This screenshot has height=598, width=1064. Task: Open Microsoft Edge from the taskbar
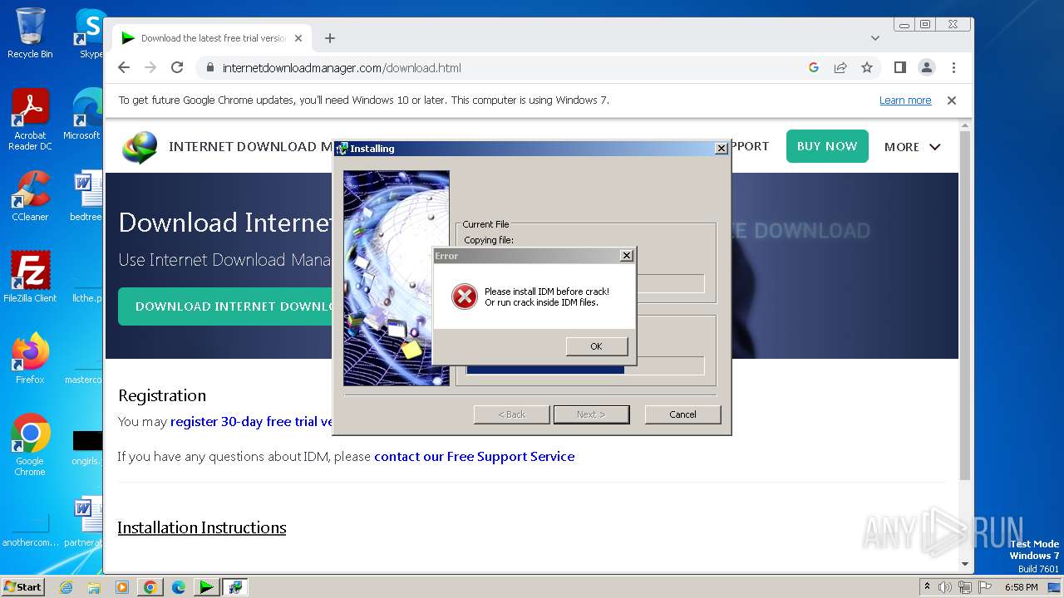(179, 587)
